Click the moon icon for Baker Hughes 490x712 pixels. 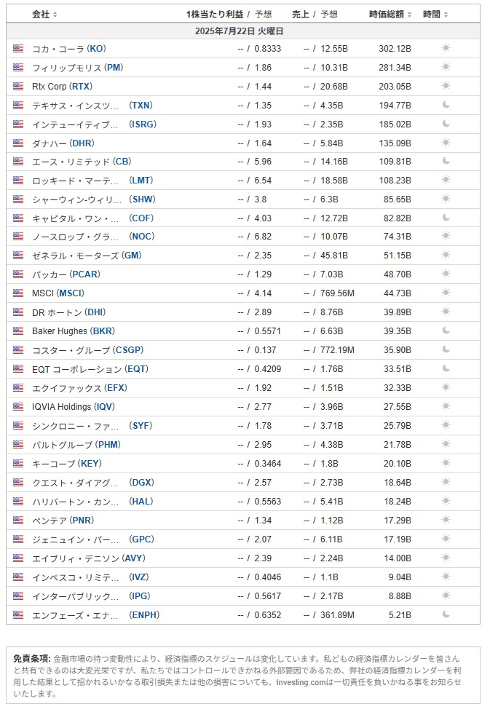(446, 331)
